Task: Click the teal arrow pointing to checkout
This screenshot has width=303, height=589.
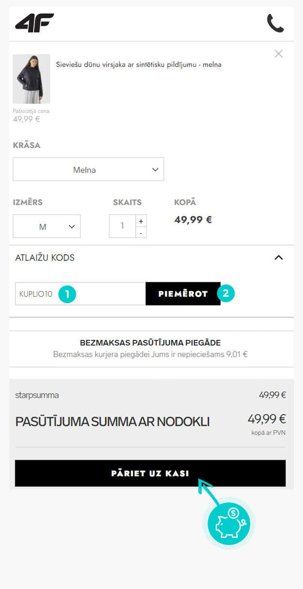Action: tap(207, 490)
